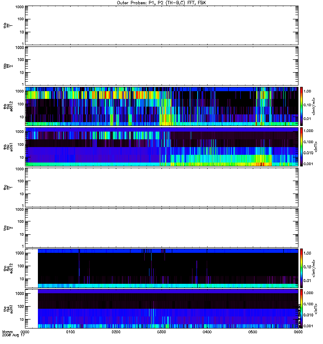Screen dimensions: 323x344
Task: Click the "2008 Aug 17" date label
Action: 13,335
